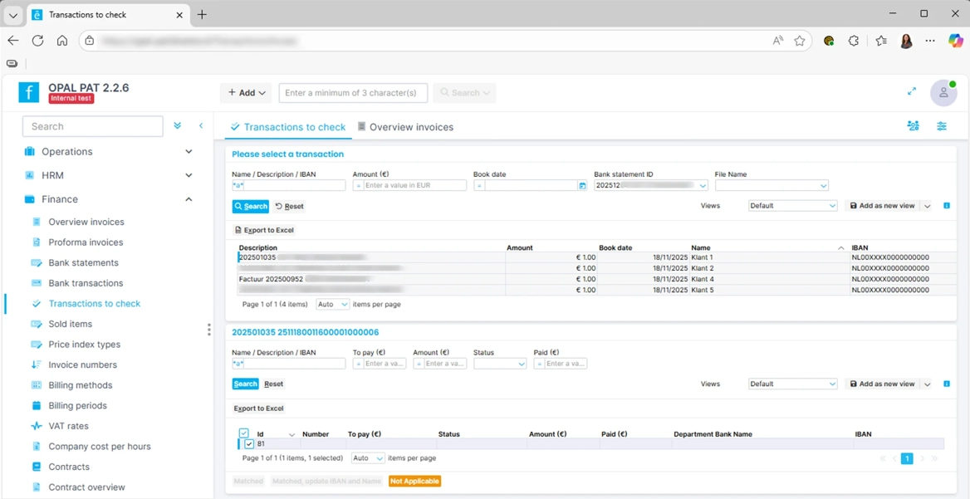Collapse the sidebar with the left chevron
This screenshot has height=499, width=970.
click(201, 126)
